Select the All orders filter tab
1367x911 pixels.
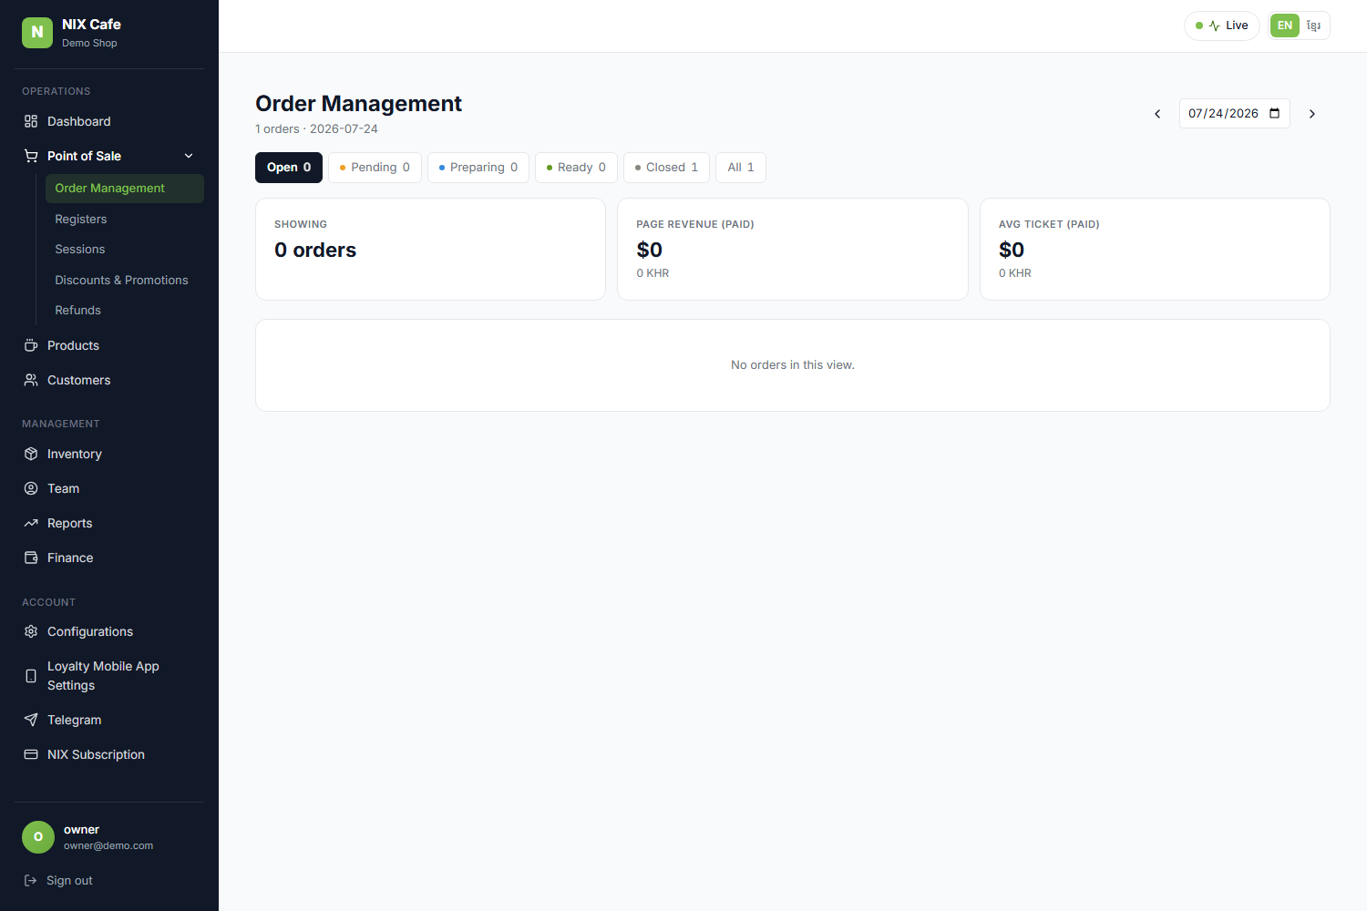click(x=741, y=168)
